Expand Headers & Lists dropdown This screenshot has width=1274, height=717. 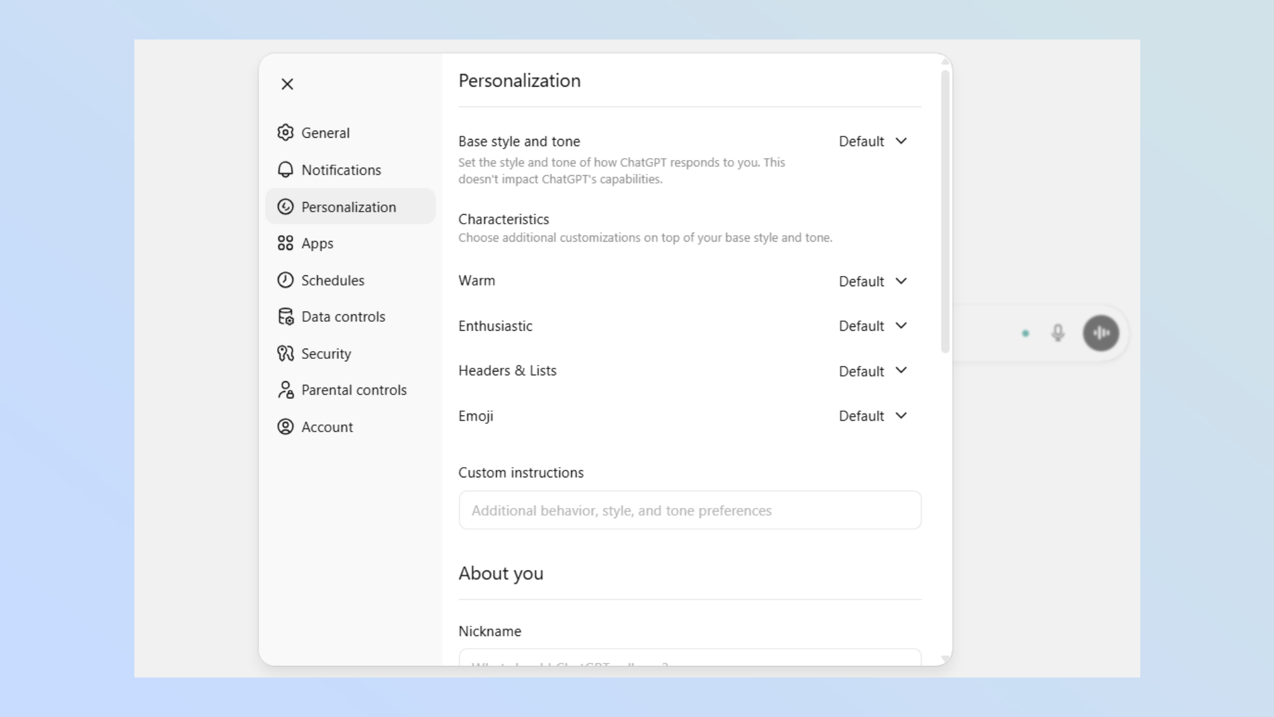pos(872,371)
